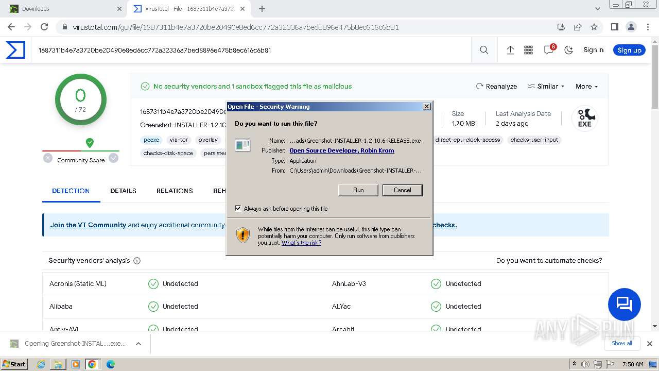Viewport: 659px width, 371px height.
Task: Open the Chrome profile avatar
Action: [631, 27]
